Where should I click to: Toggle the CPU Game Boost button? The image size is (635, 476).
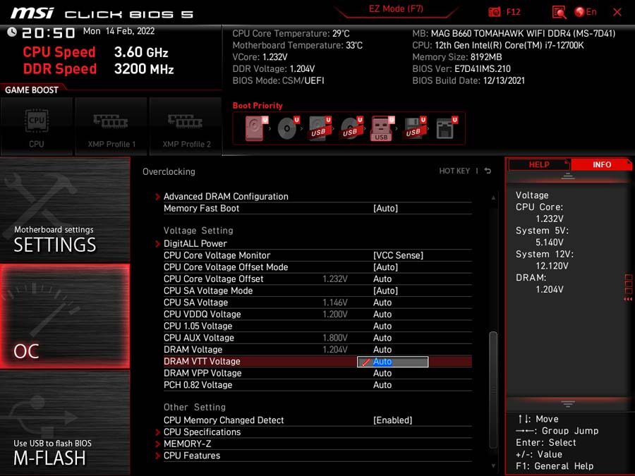(37, 127)
